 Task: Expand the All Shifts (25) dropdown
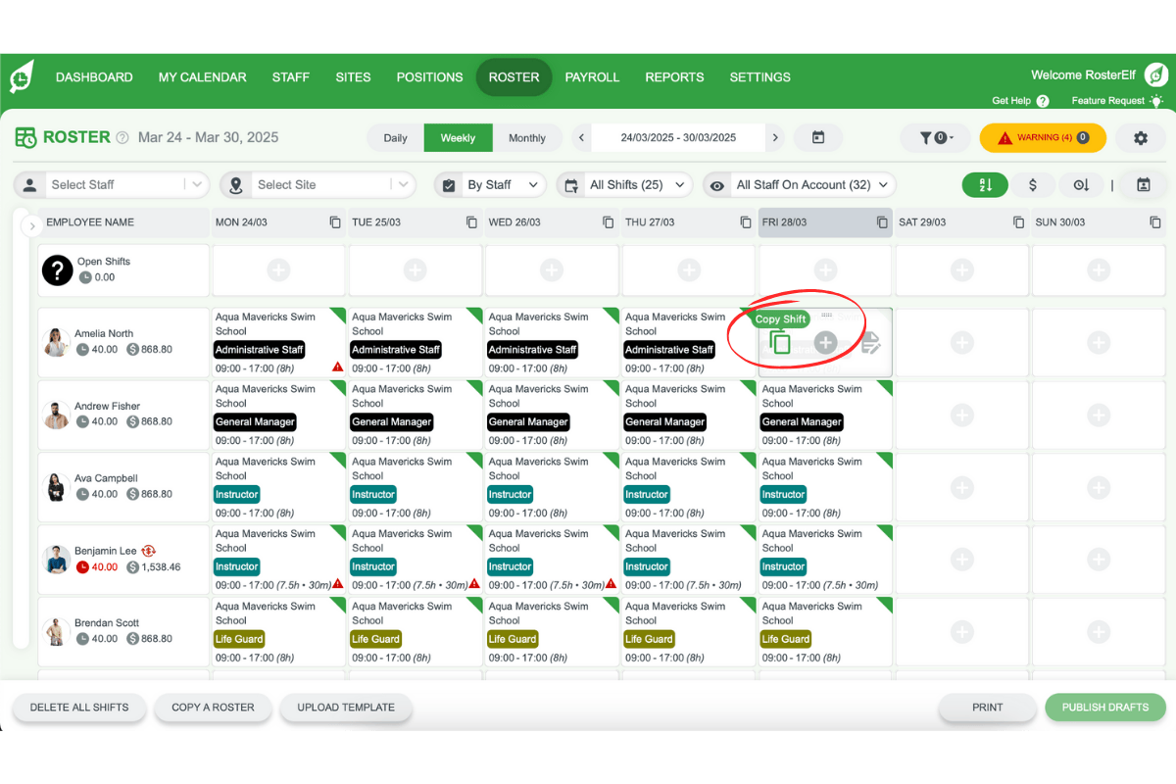tap(625, 184)
